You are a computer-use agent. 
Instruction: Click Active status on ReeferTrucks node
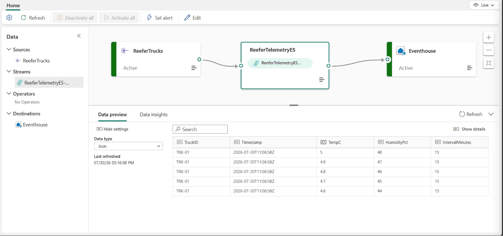[130, 68]
